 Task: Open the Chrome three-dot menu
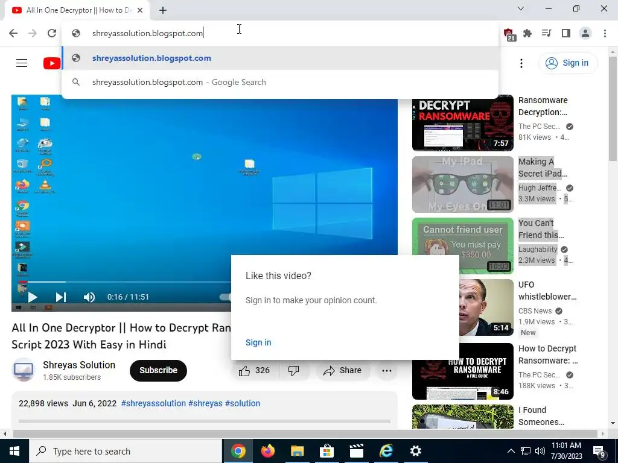pyautogui.click(x=605, y=33)
